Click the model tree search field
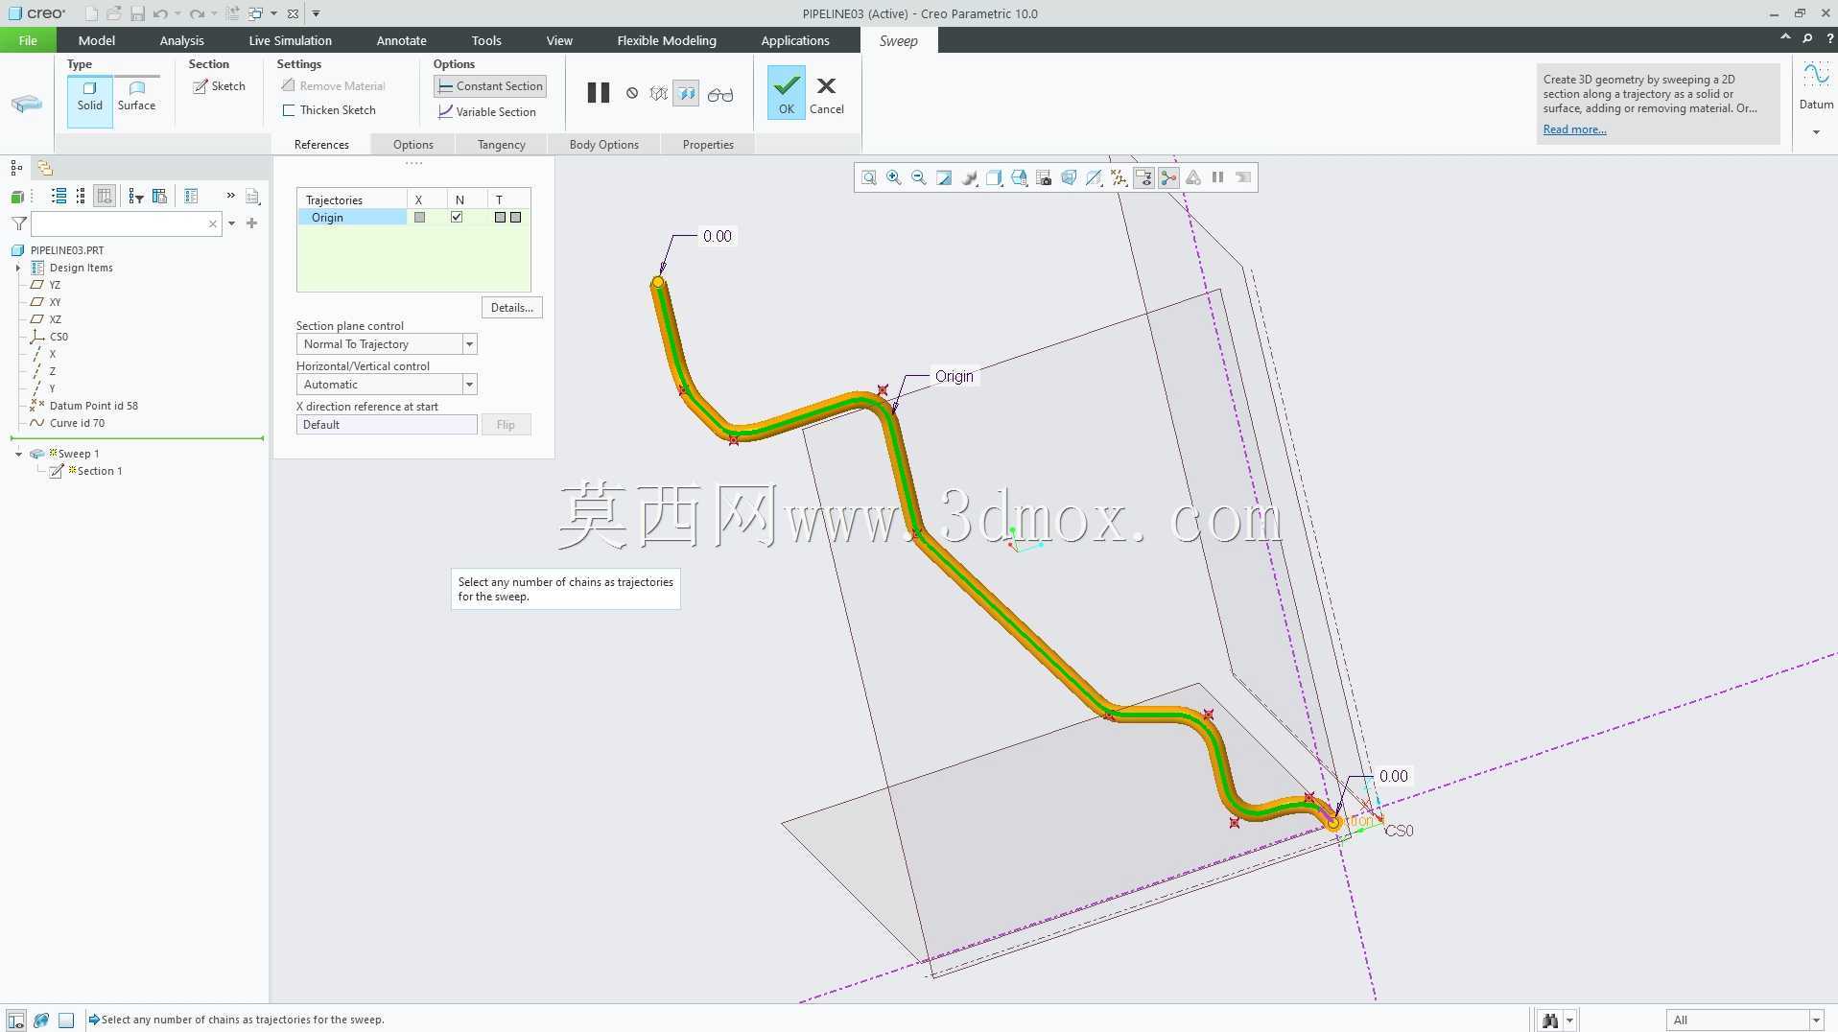 pyautogui.click(x=126, y=223)
